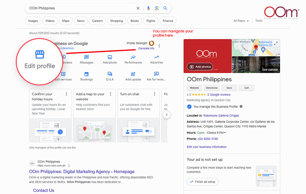Open Messages in the business profile
Image resolution: width=306 pixels, height=194 pixels.
[86, 57]
